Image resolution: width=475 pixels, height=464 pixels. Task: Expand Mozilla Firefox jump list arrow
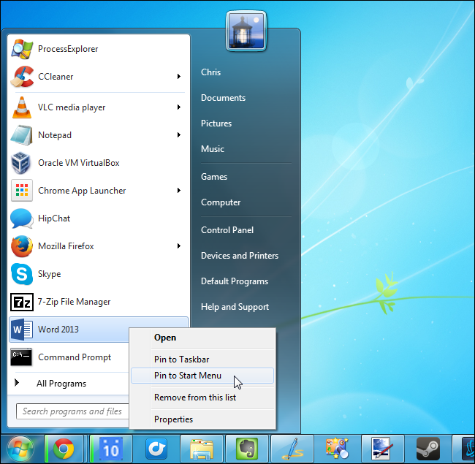click(x=179, y=246)
